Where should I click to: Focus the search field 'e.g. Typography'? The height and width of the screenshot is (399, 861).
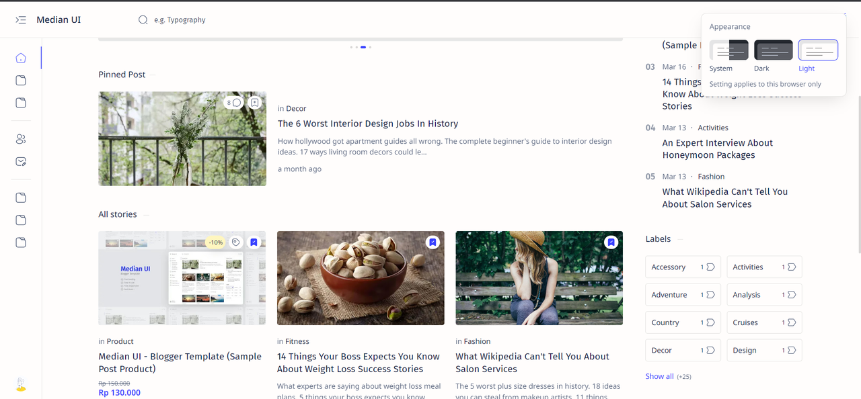tap(180, 20)
